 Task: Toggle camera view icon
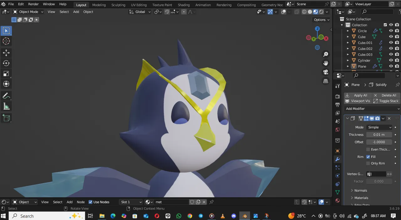pyautogui.click(x=326, y=72)
